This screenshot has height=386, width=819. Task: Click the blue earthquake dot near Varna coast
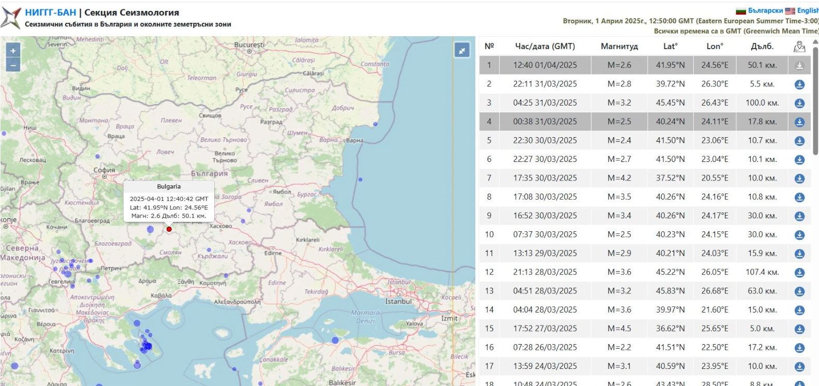[375, 124]
